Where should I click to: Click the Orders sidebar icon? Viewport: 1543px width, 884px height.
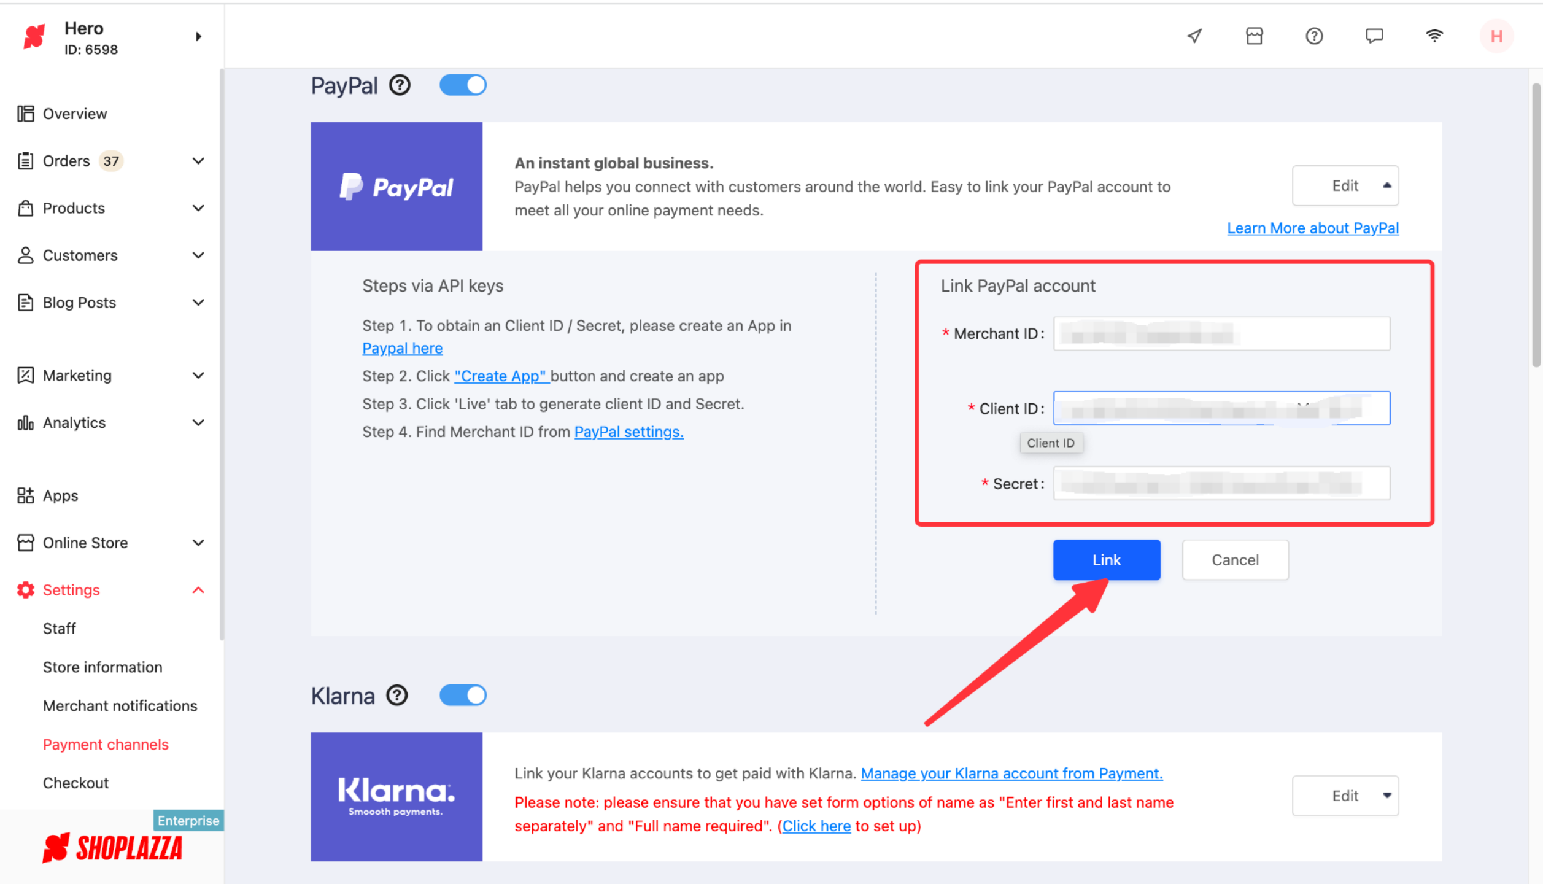point(25,161)
